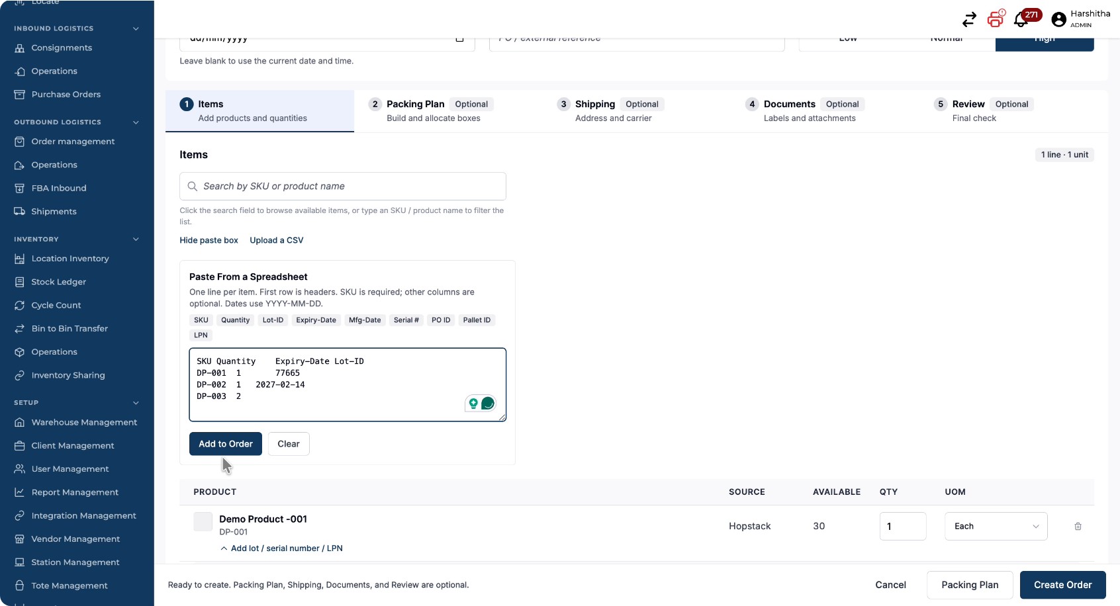This screenshot has height=606, width=1120.
Task: Expand Add lot / serial number / LPN
Action: [281, 548]
